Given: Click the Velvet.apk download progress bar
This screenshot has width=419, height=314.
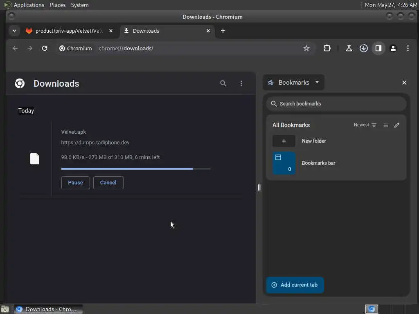Looking at the screenshot, I should pyautogui.click(x=136, y=169).
